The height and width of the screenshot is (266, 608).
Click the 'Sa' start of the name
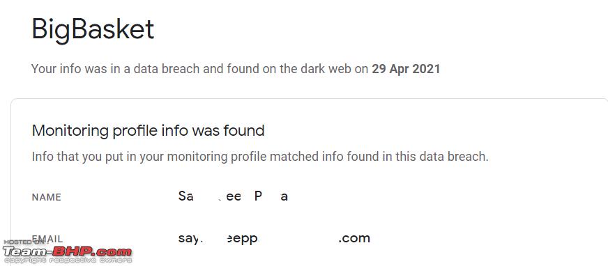tap(185, 196)
